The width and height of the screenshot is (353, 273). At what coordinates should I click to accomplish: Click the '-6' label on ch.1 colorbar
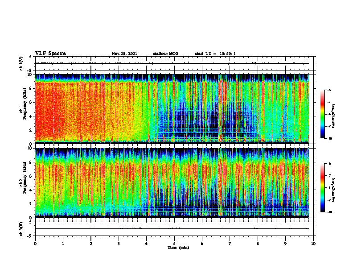coord(329,90)
